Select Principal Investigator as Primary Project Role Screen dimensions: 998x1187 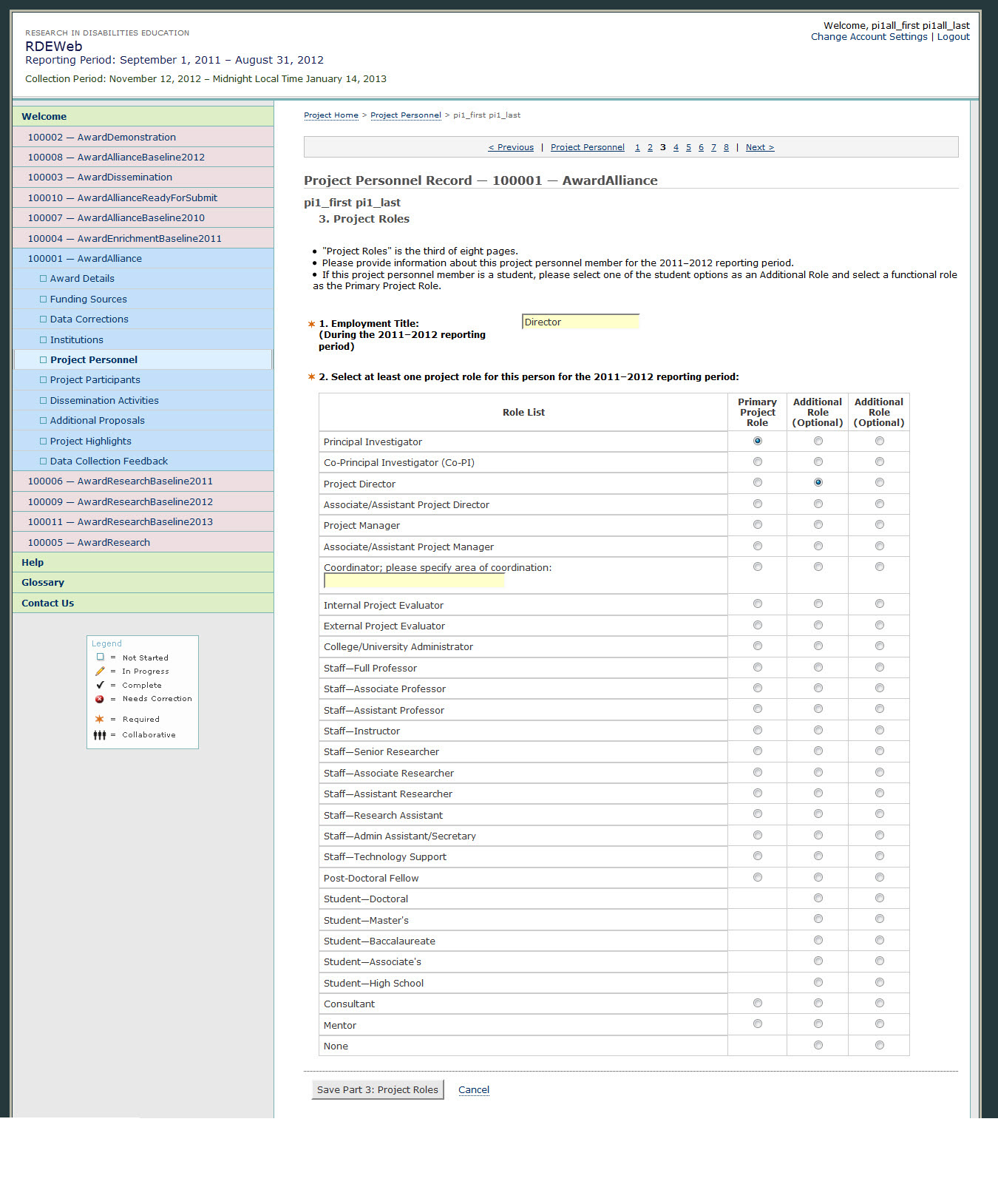coord(757,441)
